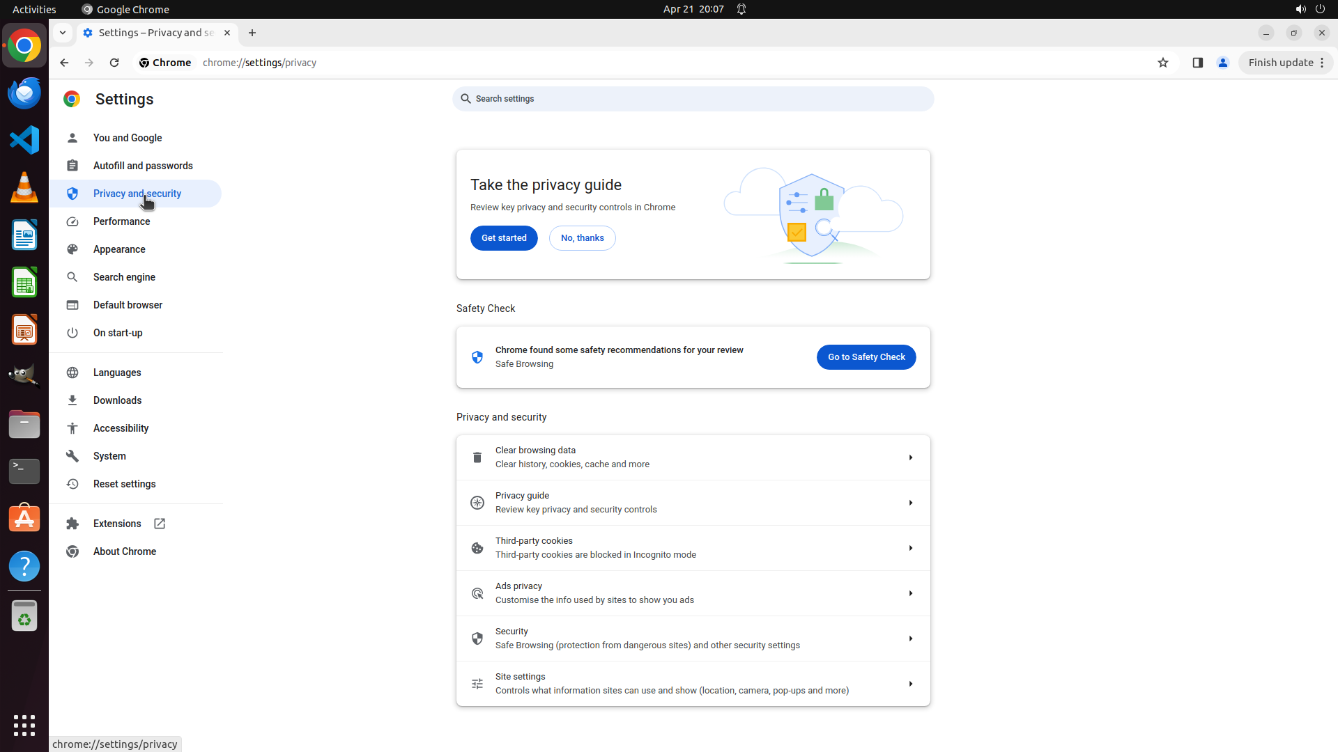Screen dimensions: 1338x752
Task: Bookmark this page with the star icon
Action: (1162, 63)
